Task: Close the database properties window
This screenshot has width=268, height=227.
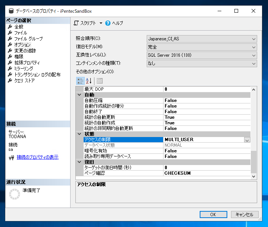Action: (253, 11)
